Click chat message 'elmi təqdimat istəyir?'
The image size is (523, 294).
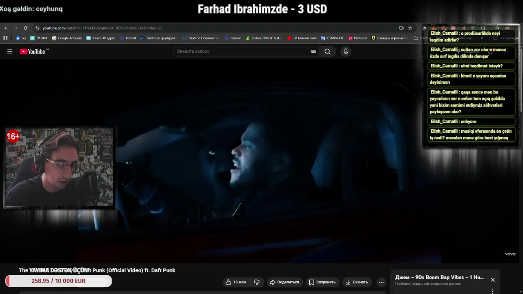tap(472, 66)
